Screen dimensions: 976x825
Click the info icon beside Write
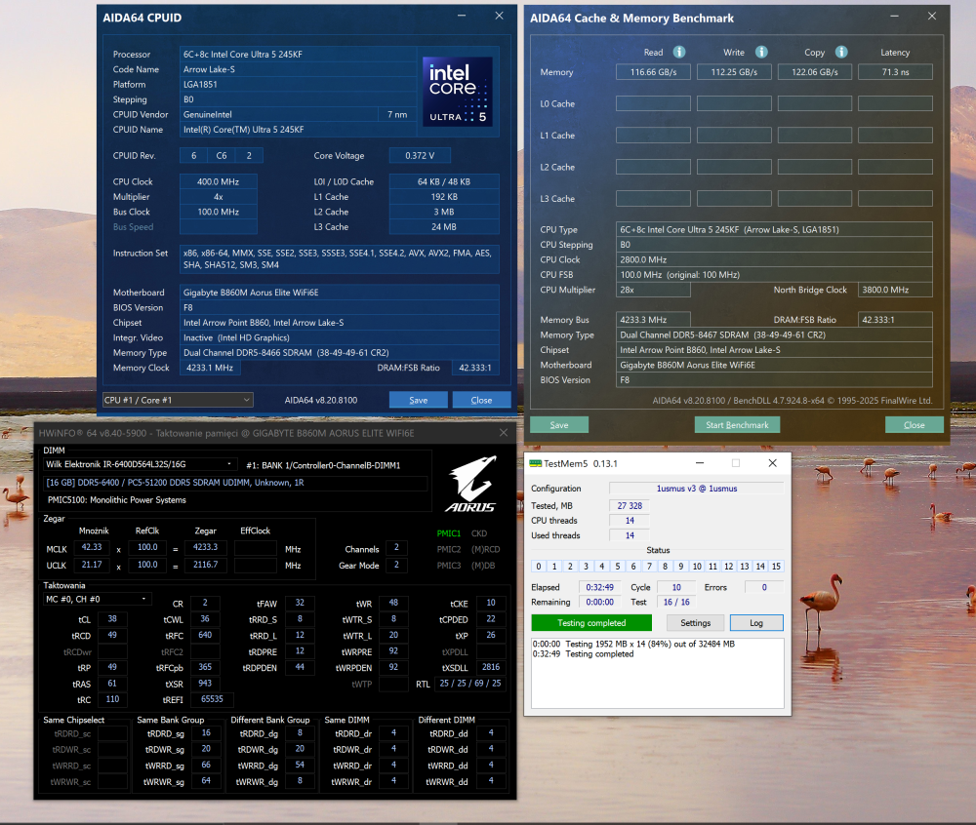(x=761, y=53)
